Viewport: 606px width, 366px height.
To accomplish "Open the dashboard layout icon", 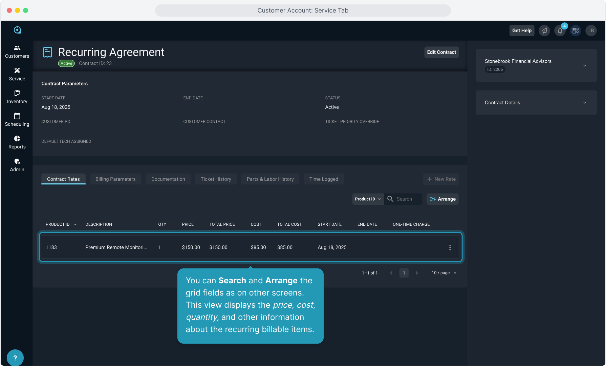I will tap(576, 31).
